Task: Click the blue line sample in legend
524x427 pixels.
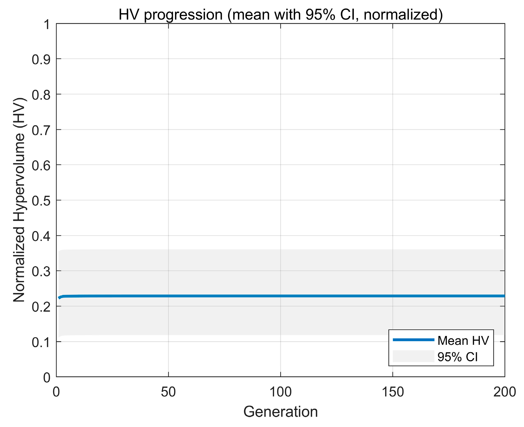Action: (413, 340)
